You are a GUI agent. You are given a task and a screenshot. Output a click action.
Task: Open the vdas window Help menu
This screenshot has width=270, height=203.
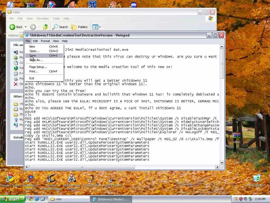[x=66, y=19]
